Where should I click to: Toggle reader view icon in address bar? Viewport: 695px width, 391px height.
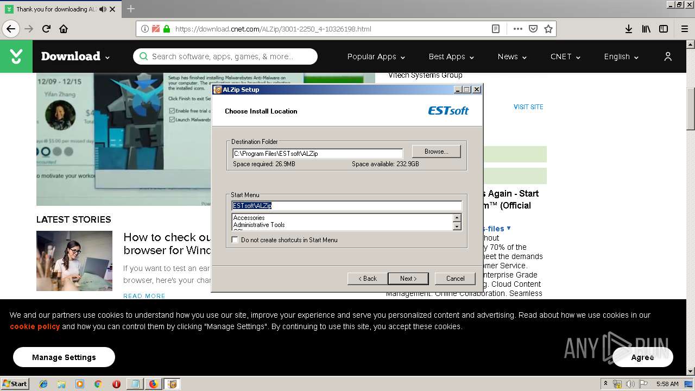(x=496, y=29)
